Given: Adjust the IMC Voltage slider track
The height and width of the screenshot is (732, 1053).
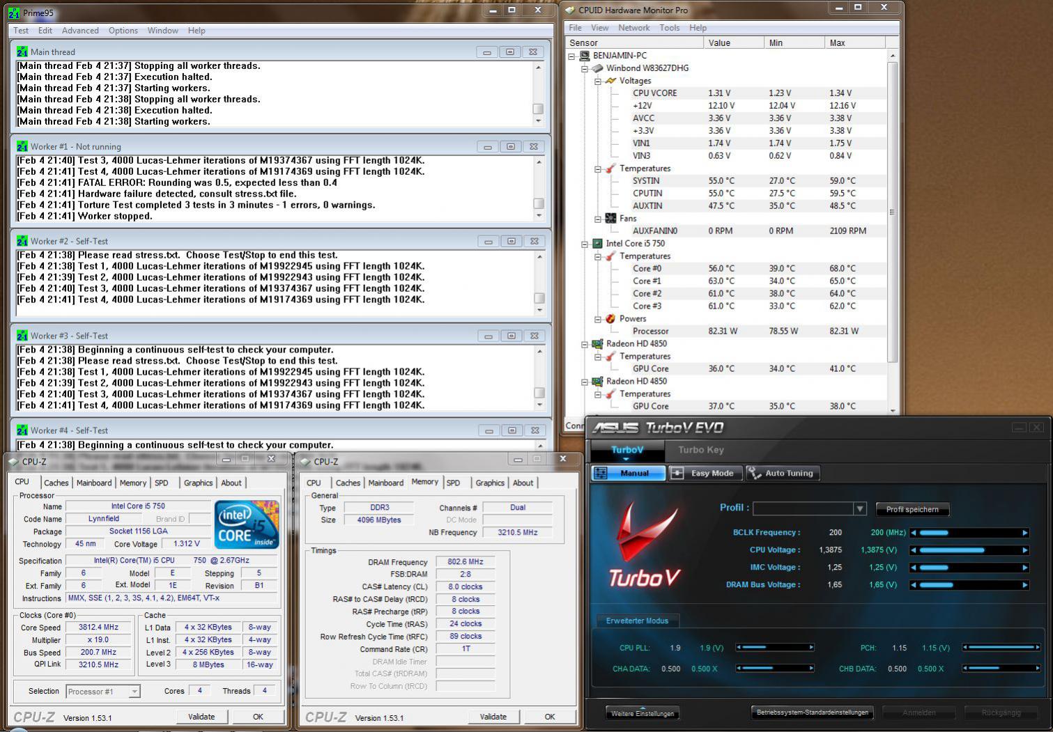Looking at the screenshot, I should point(969,568).
